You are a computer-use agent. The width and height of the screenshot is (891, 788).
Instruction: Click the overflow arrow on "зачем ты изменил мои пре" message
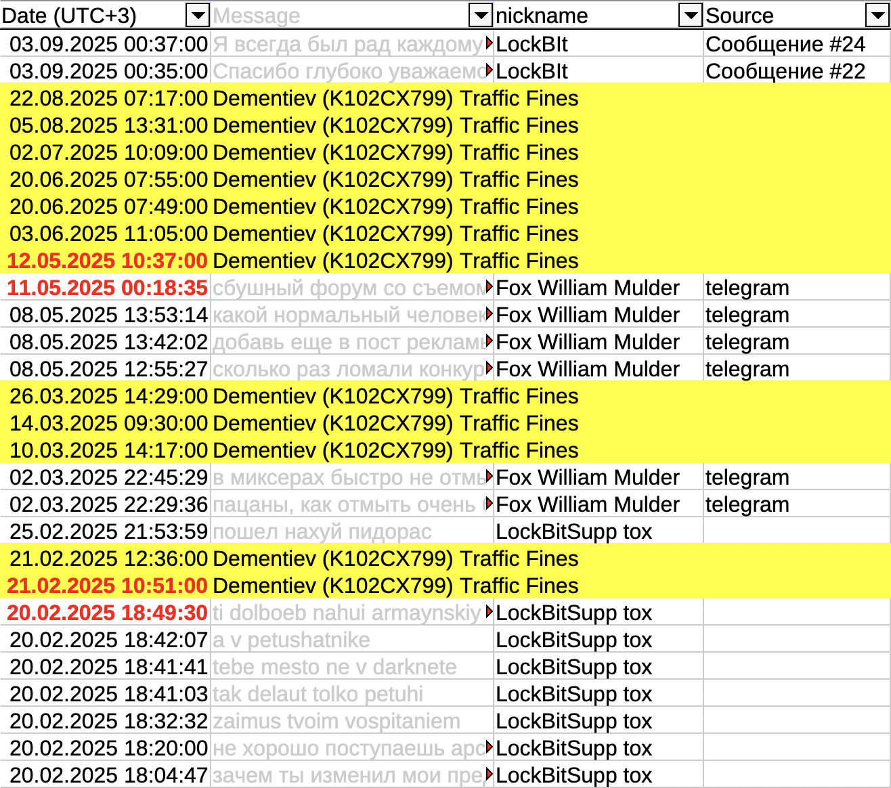pos(489,775)
